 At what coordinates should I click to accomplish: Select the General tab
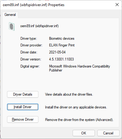[x=10, y=15]
